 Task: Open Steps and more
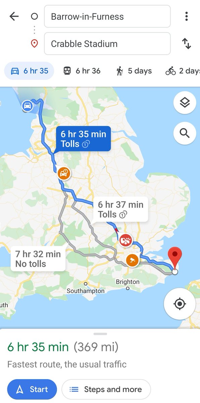point(106,389)
